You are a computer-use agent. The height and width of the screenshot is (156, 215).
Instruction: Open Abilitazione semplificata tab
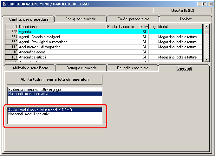30,68
